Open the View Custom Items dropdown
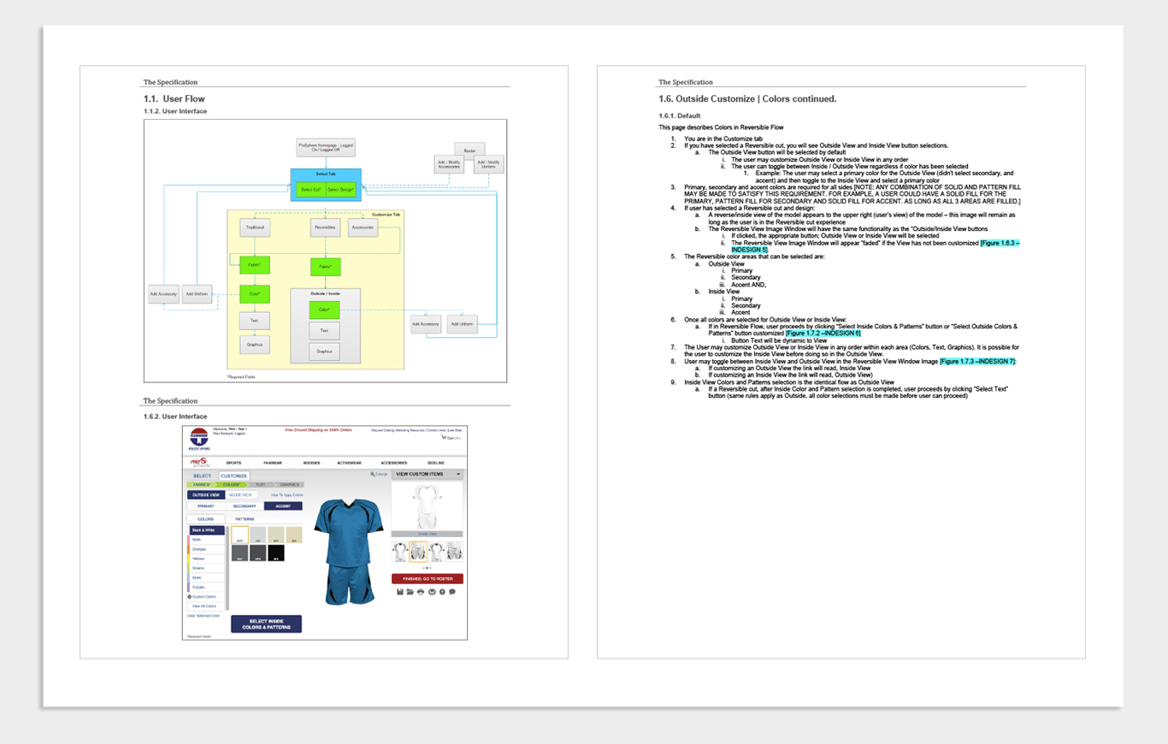 [427, 475]
